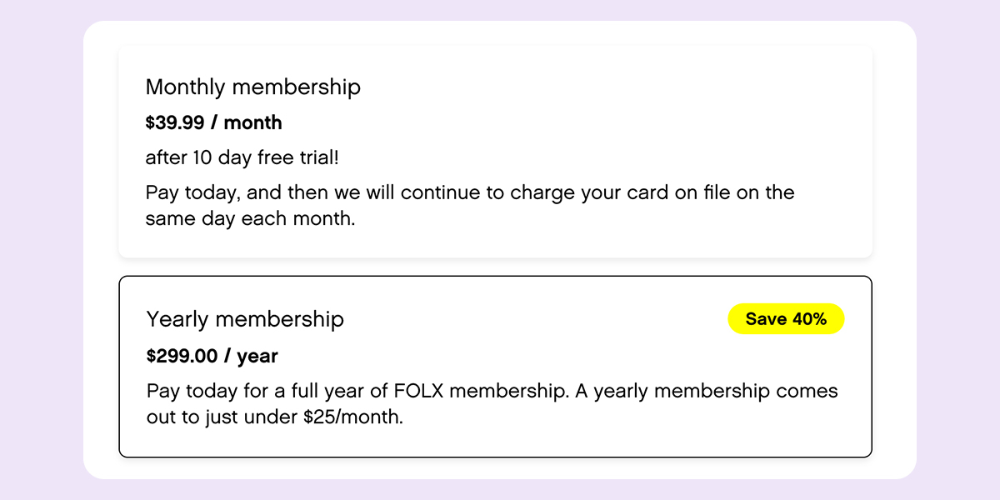Image resolution: width=1000 pixels, height=500 pixels.
Task: Click the $39.99 / month price
Action: tap(213, 122)
